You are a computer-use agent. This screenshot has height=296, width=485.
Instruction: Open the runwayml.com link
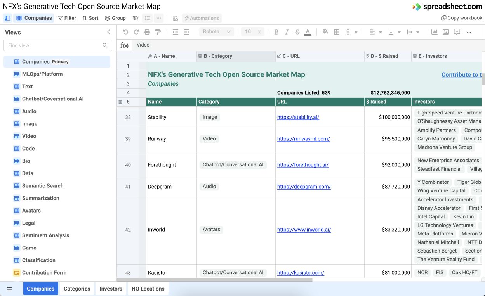click(x=303, y=138)
